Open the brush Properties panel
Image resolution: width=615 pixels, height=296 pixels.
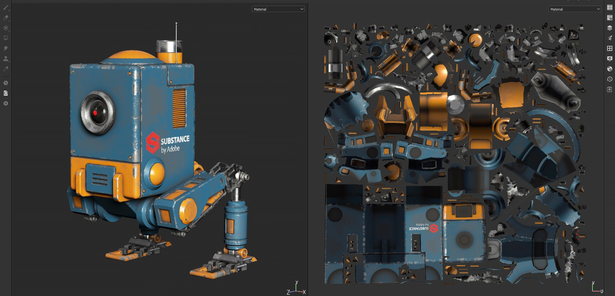pos(609,38)
